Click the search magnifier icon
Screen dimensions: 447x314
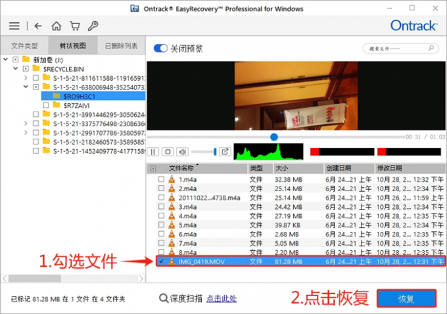pos(431,48)
